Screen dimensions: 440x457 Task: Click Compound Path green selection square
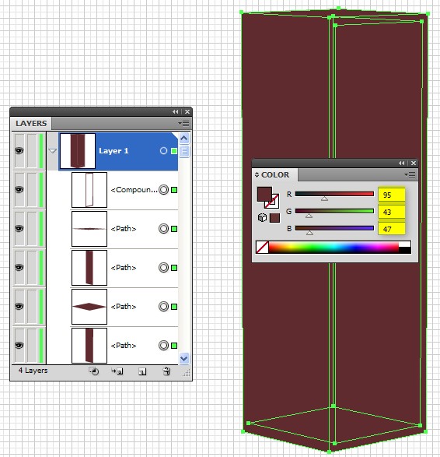(x=174, y=190)
